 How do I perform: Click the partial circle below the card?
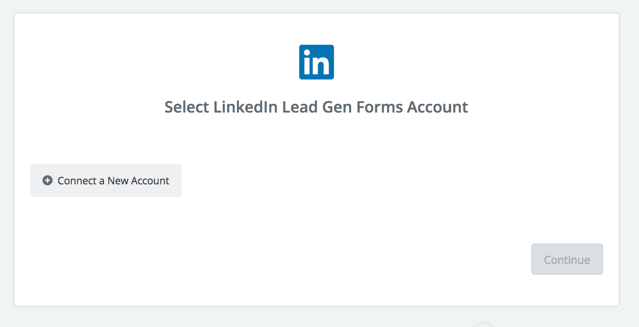[484, 324]
